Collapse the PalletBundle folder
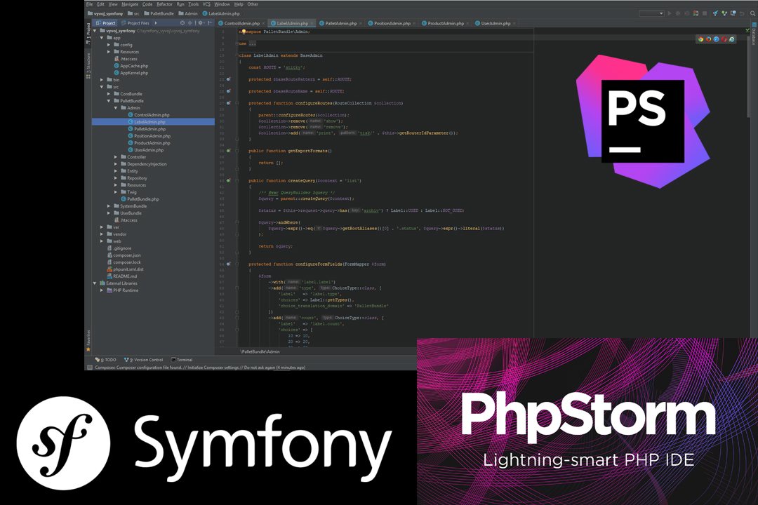This screenshot has width=758, height=505. click(109, 101)
